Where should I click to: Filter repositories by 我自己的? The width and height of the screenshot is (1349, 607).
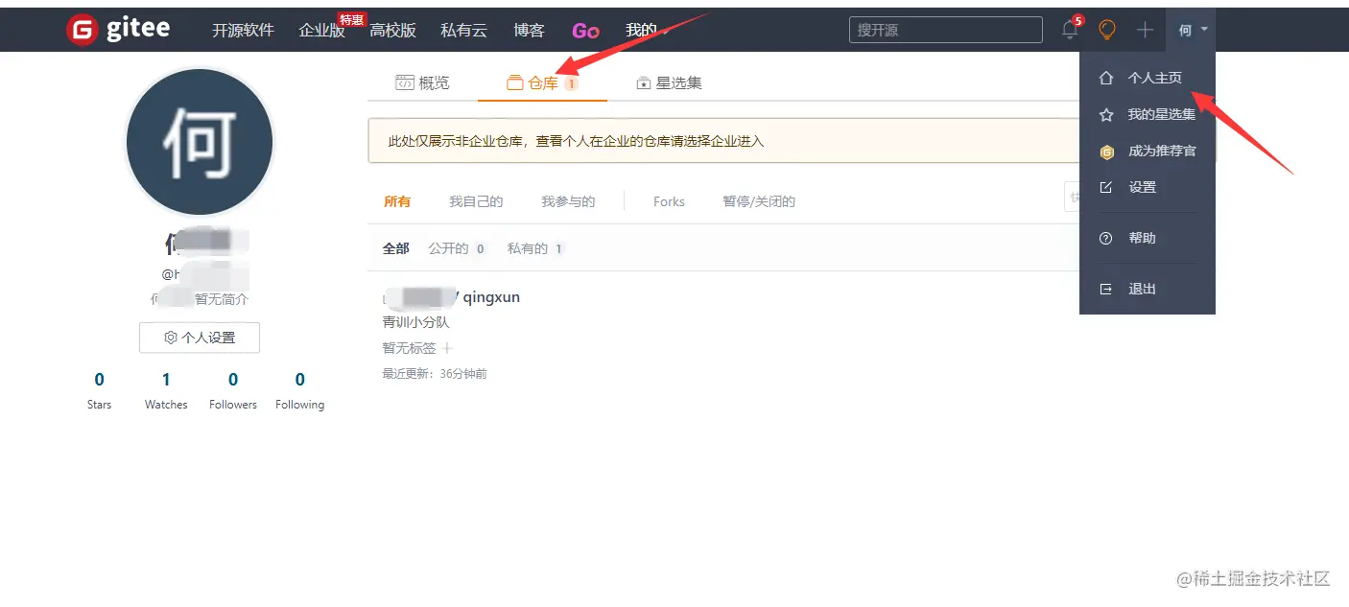pos(476,201)
